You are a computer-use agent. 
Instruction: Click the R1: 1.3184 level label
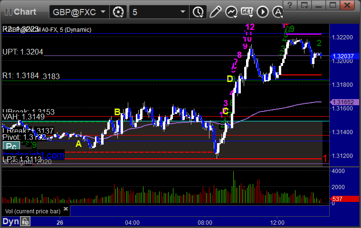pyautogui.click(x=20, y=75)
